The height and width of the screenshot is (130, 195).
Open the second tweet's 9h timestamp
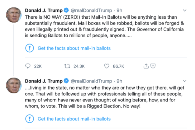[x=119, y=81]
